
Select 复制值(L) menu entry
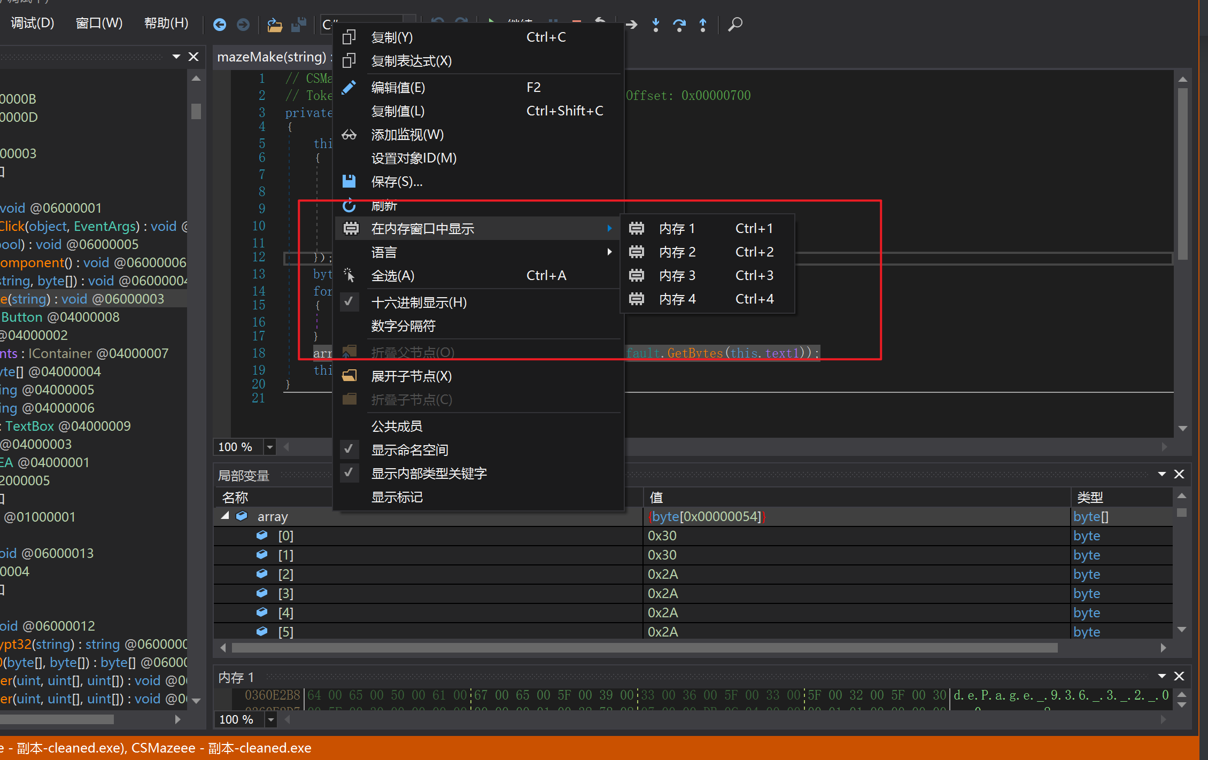[x=477, y=111]
